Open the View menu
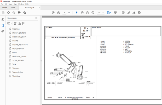162x105 pixels. point(10,4)
